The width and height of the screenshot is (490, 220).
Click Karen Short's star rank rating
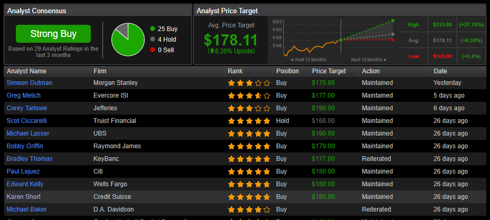(249, 197)
